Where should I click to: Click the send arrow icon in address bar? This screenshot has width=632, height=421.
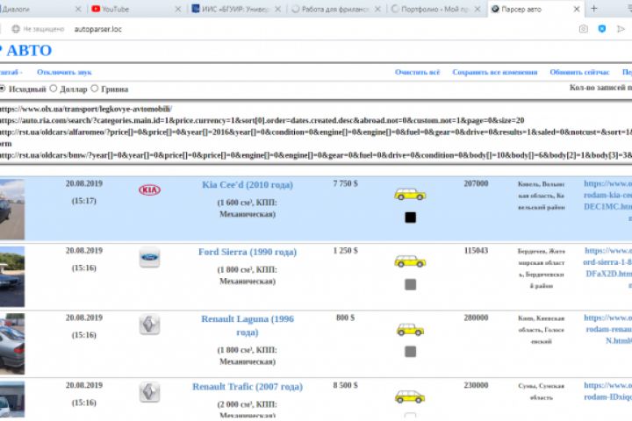click(621, 29)
